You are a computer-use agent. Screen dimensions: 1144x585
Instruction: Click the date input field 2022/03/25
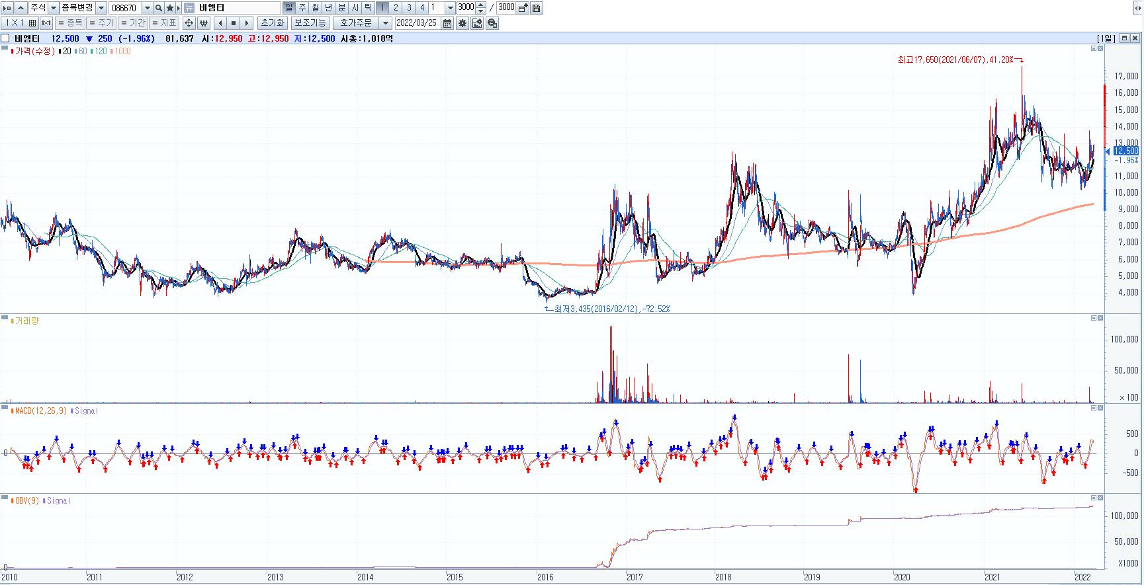(417, 23)
